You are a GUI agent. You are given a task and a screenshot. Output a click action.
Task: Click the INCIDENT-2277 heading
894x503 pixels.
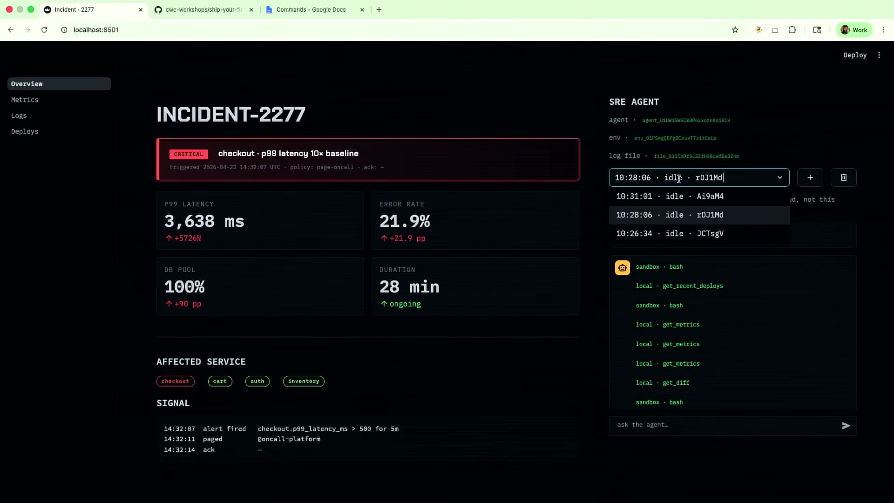pos(231,115)
